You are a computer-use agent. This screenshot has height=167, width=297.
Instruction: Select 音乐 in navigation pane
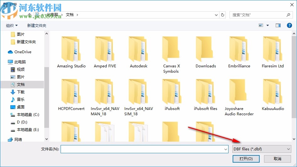coord(18,99)
